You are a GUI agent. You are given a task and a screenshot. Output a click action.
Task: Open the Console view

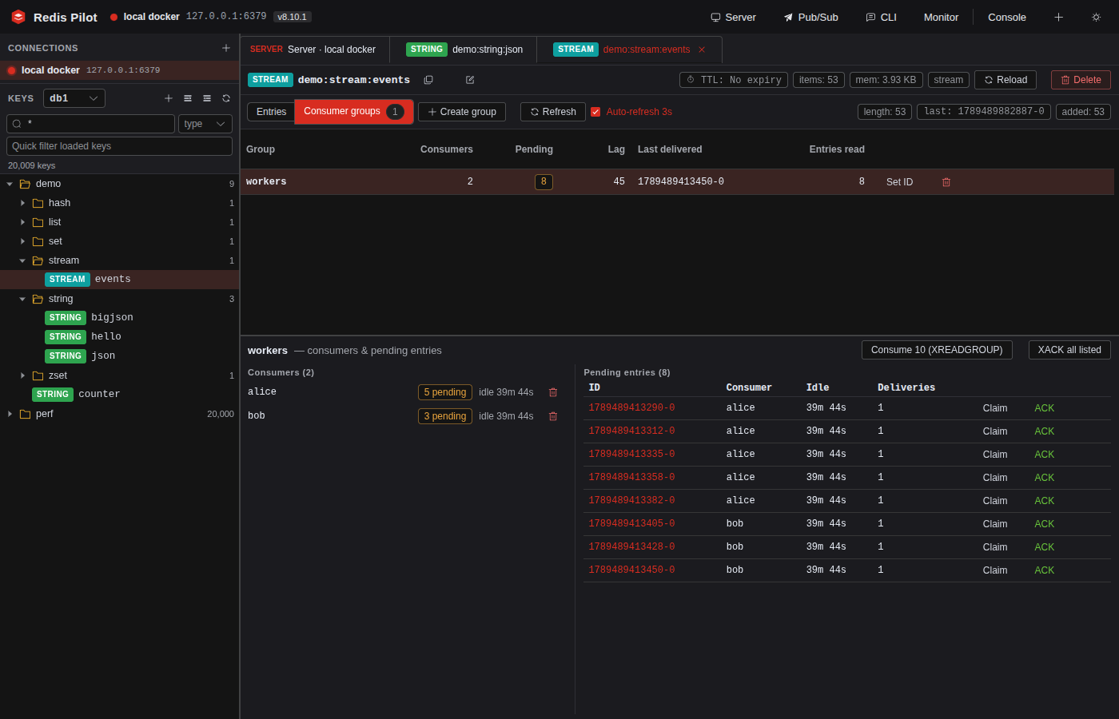coord(1007,17)
